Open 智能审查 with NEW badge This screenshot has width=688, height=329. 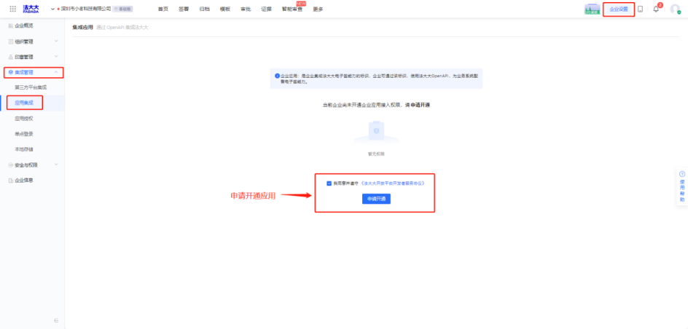point(292,9)
